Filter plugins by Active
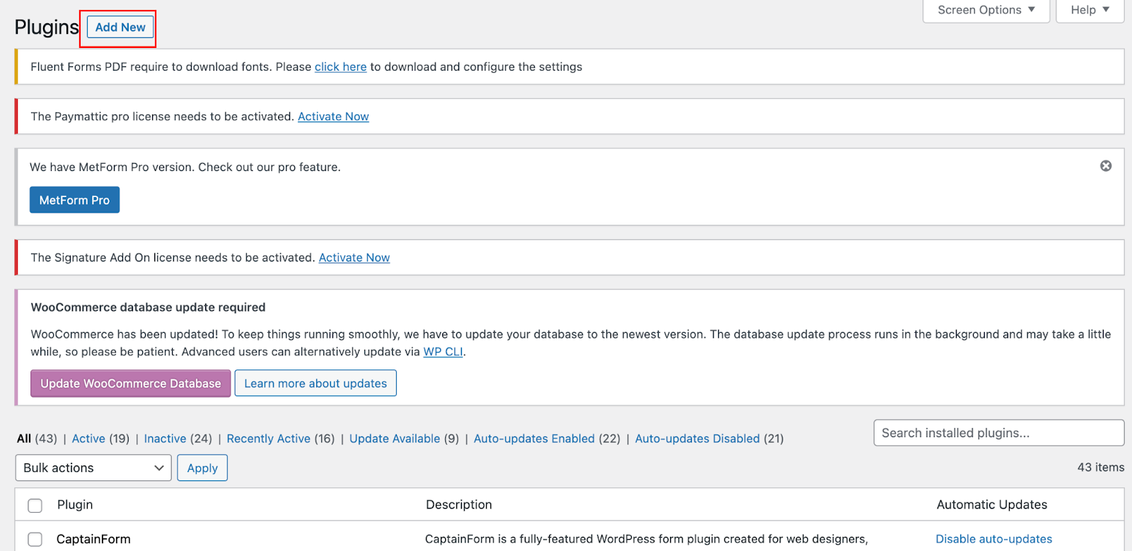This screenshot has height=551, width=1132. tap(88, 439)
